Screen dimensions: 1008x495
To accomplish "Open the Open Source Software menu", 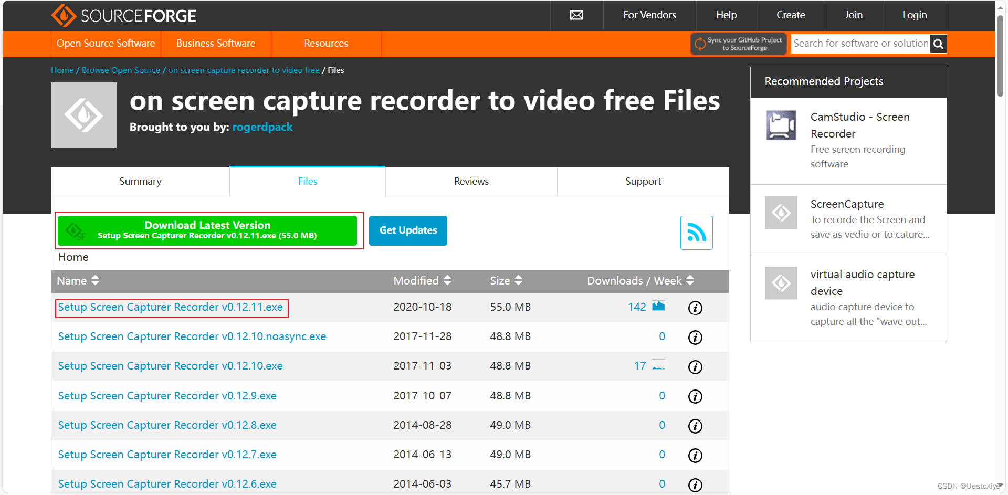I will click(106, 44).
